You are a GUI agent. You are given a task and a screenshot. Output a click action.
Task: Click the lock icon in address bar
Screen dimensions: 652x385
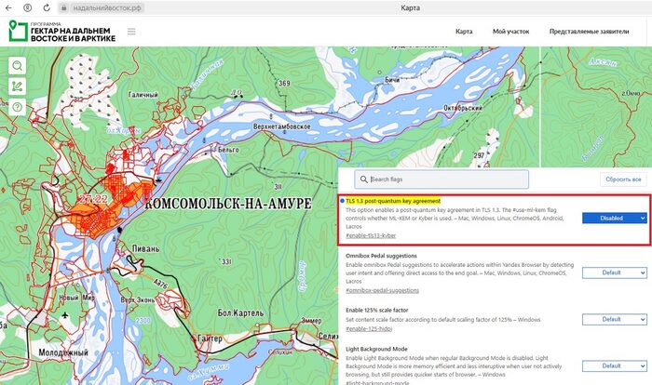click(63, 7)
